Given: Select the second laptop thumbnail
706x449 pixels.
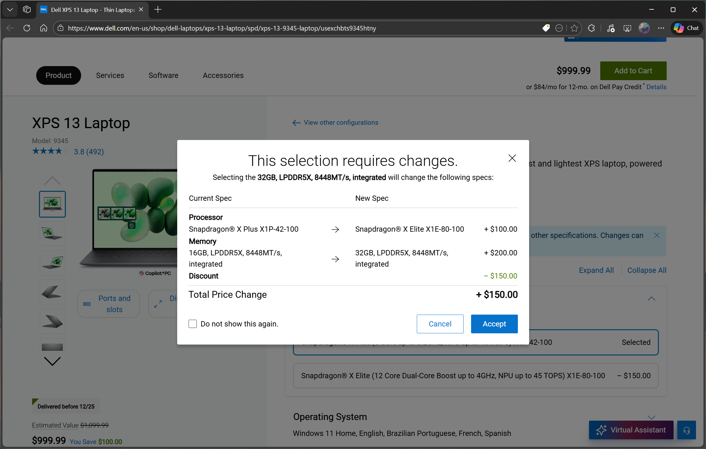Looking at the screenshot, I should 52,233.
